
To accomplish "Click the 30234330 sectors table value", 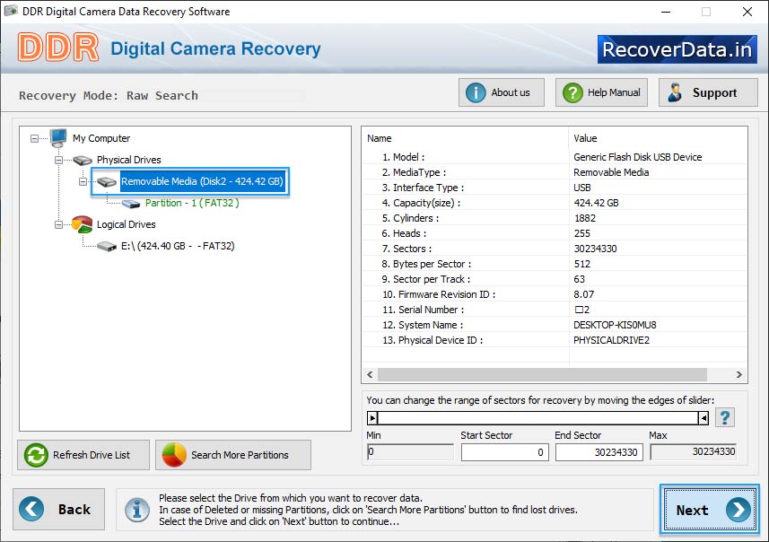I will coord(596,249).
